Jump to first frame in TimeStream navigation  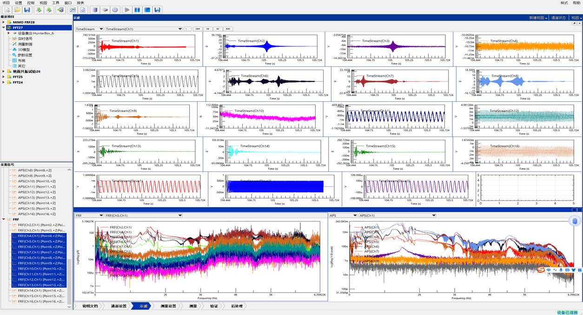tap(198, 29)
